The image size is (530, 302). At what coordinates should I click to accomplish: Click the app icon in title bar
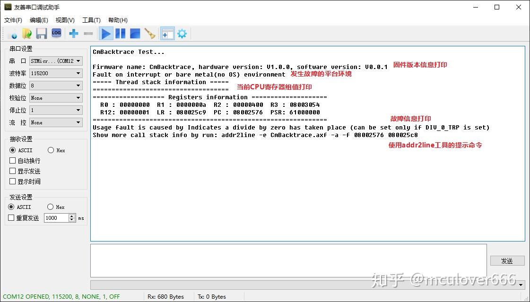click(x=8, y=7)
